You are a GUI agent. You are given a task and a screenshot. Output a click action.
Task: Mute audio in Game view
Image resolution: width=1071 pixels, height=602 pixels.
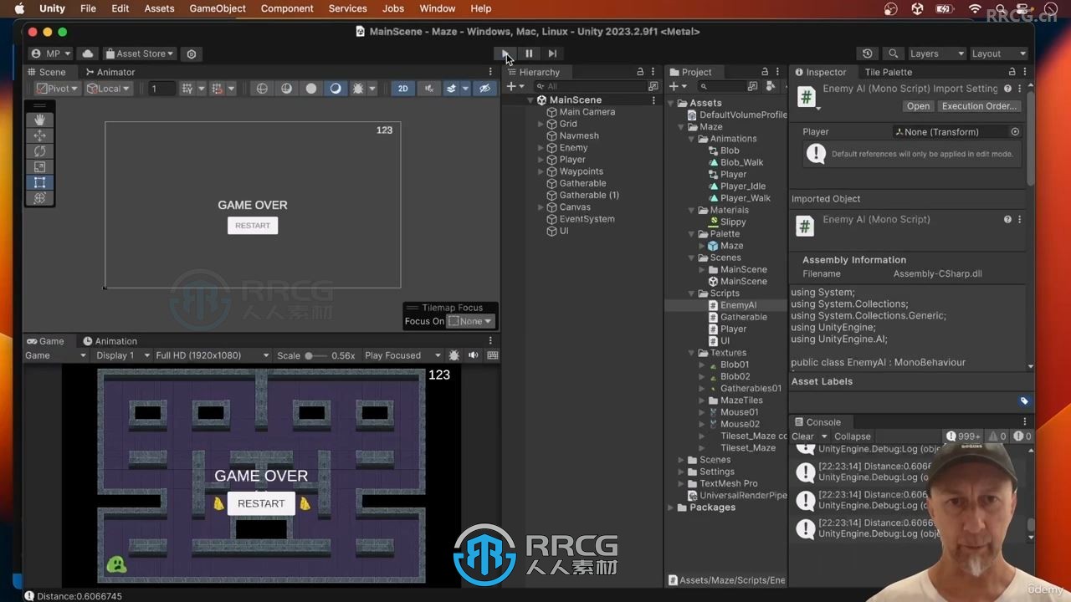coord(474,355)
